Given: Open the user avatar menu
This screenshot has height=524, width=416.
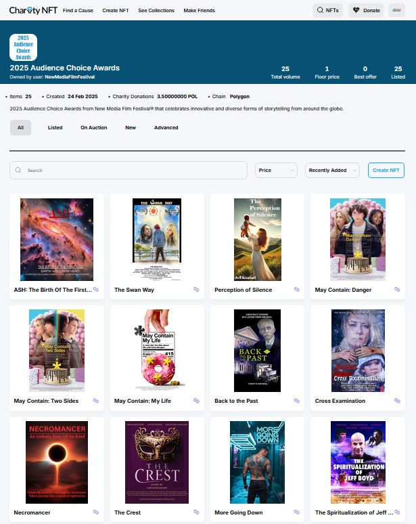Looking at the screenshot, I should pos(396,10).
